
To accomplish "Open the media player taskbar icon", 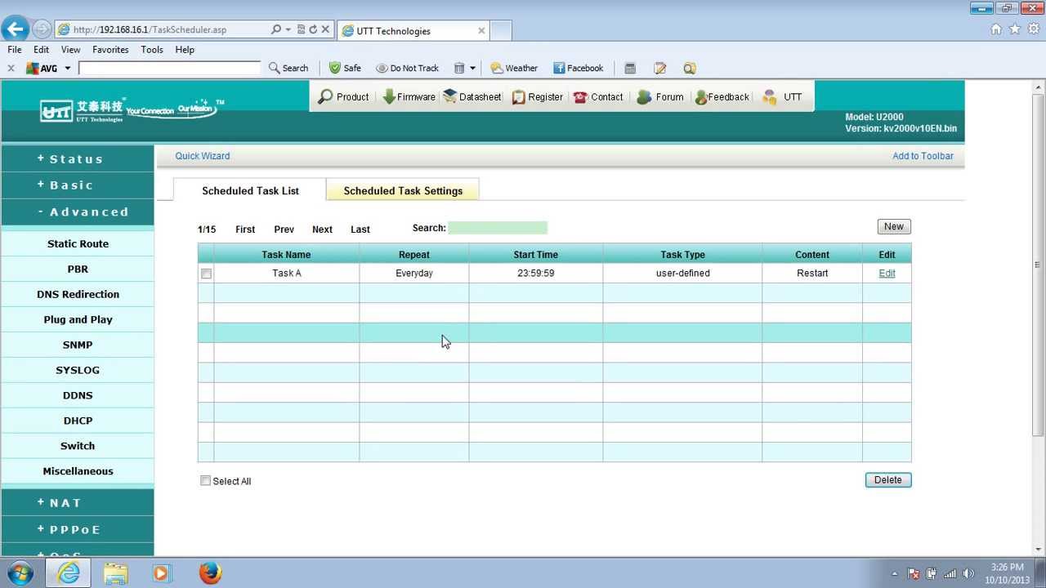I will click(161, 573).
